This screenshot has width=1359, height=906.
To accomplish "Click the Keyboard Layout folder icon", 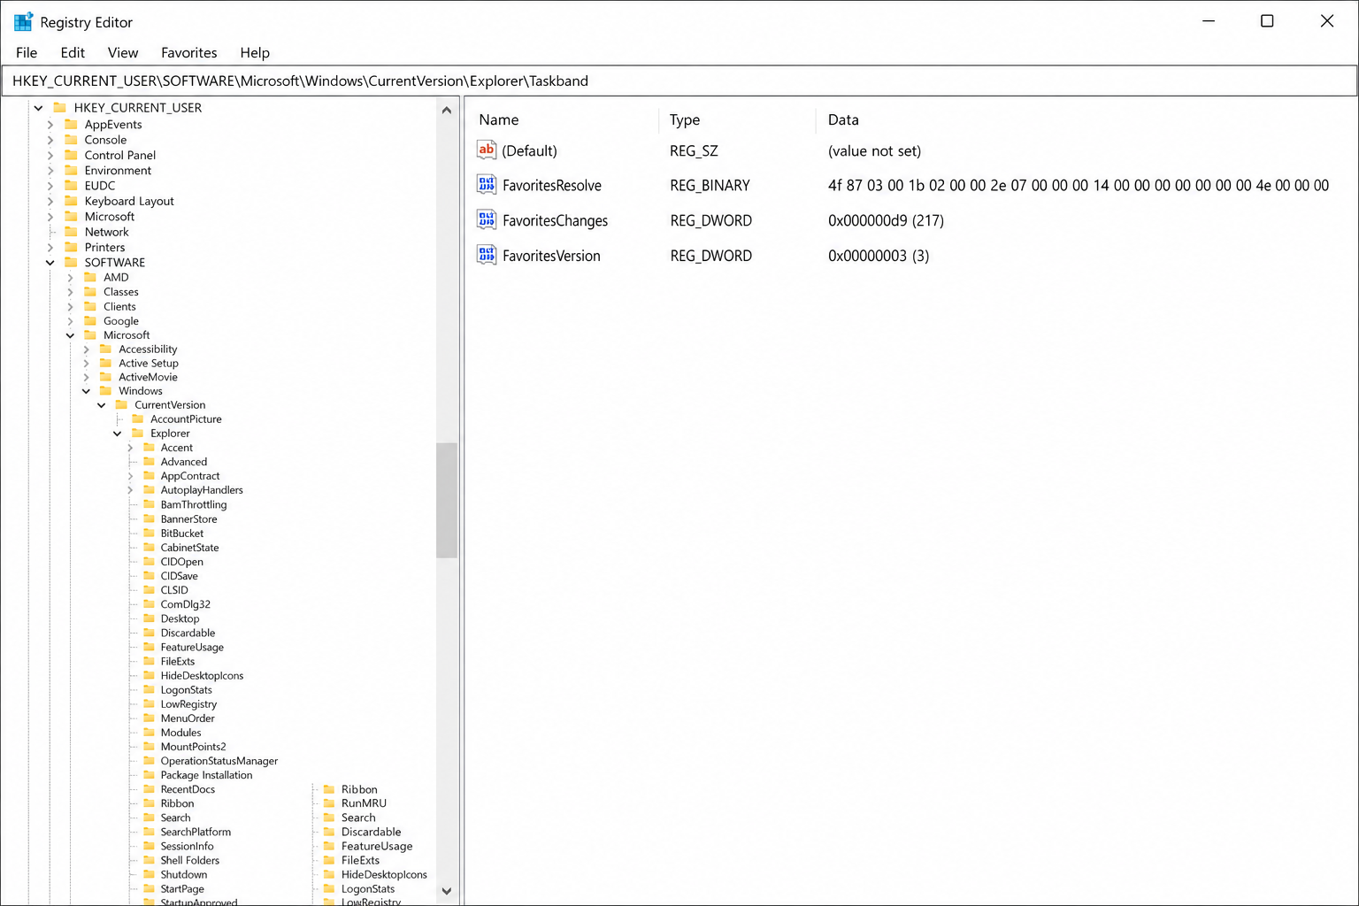I will 71,201.
